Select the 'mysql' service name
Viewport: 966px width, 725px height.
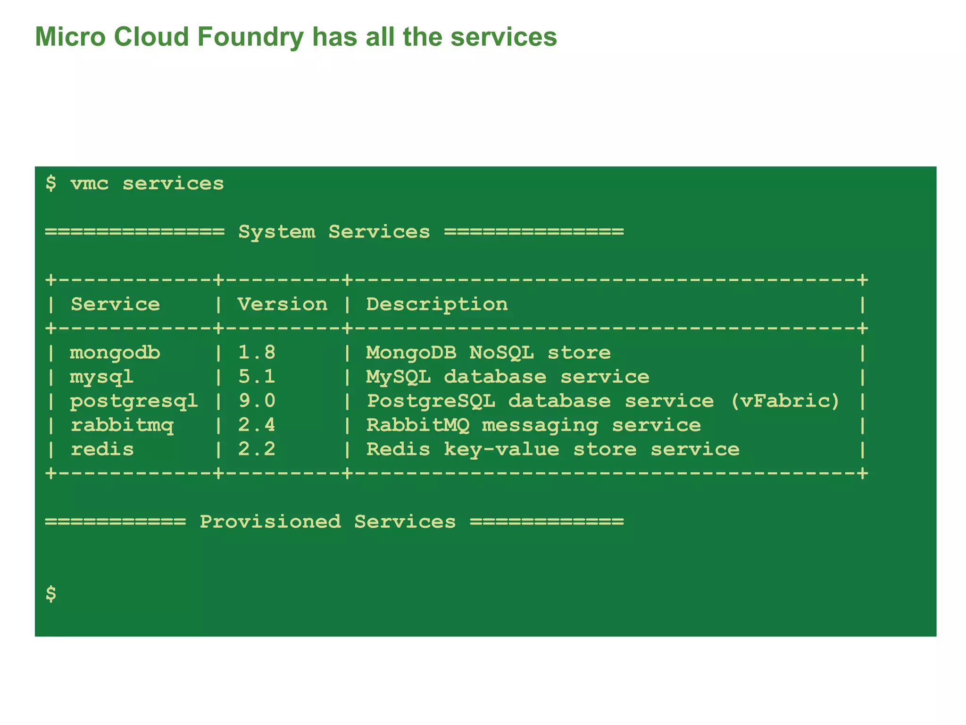tap(102, 378)
